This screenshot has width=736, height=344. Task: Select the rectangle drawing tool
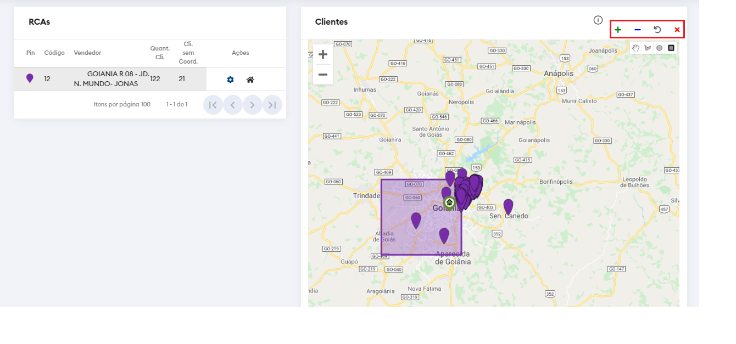pyautogui.click(x=671, y=48)
